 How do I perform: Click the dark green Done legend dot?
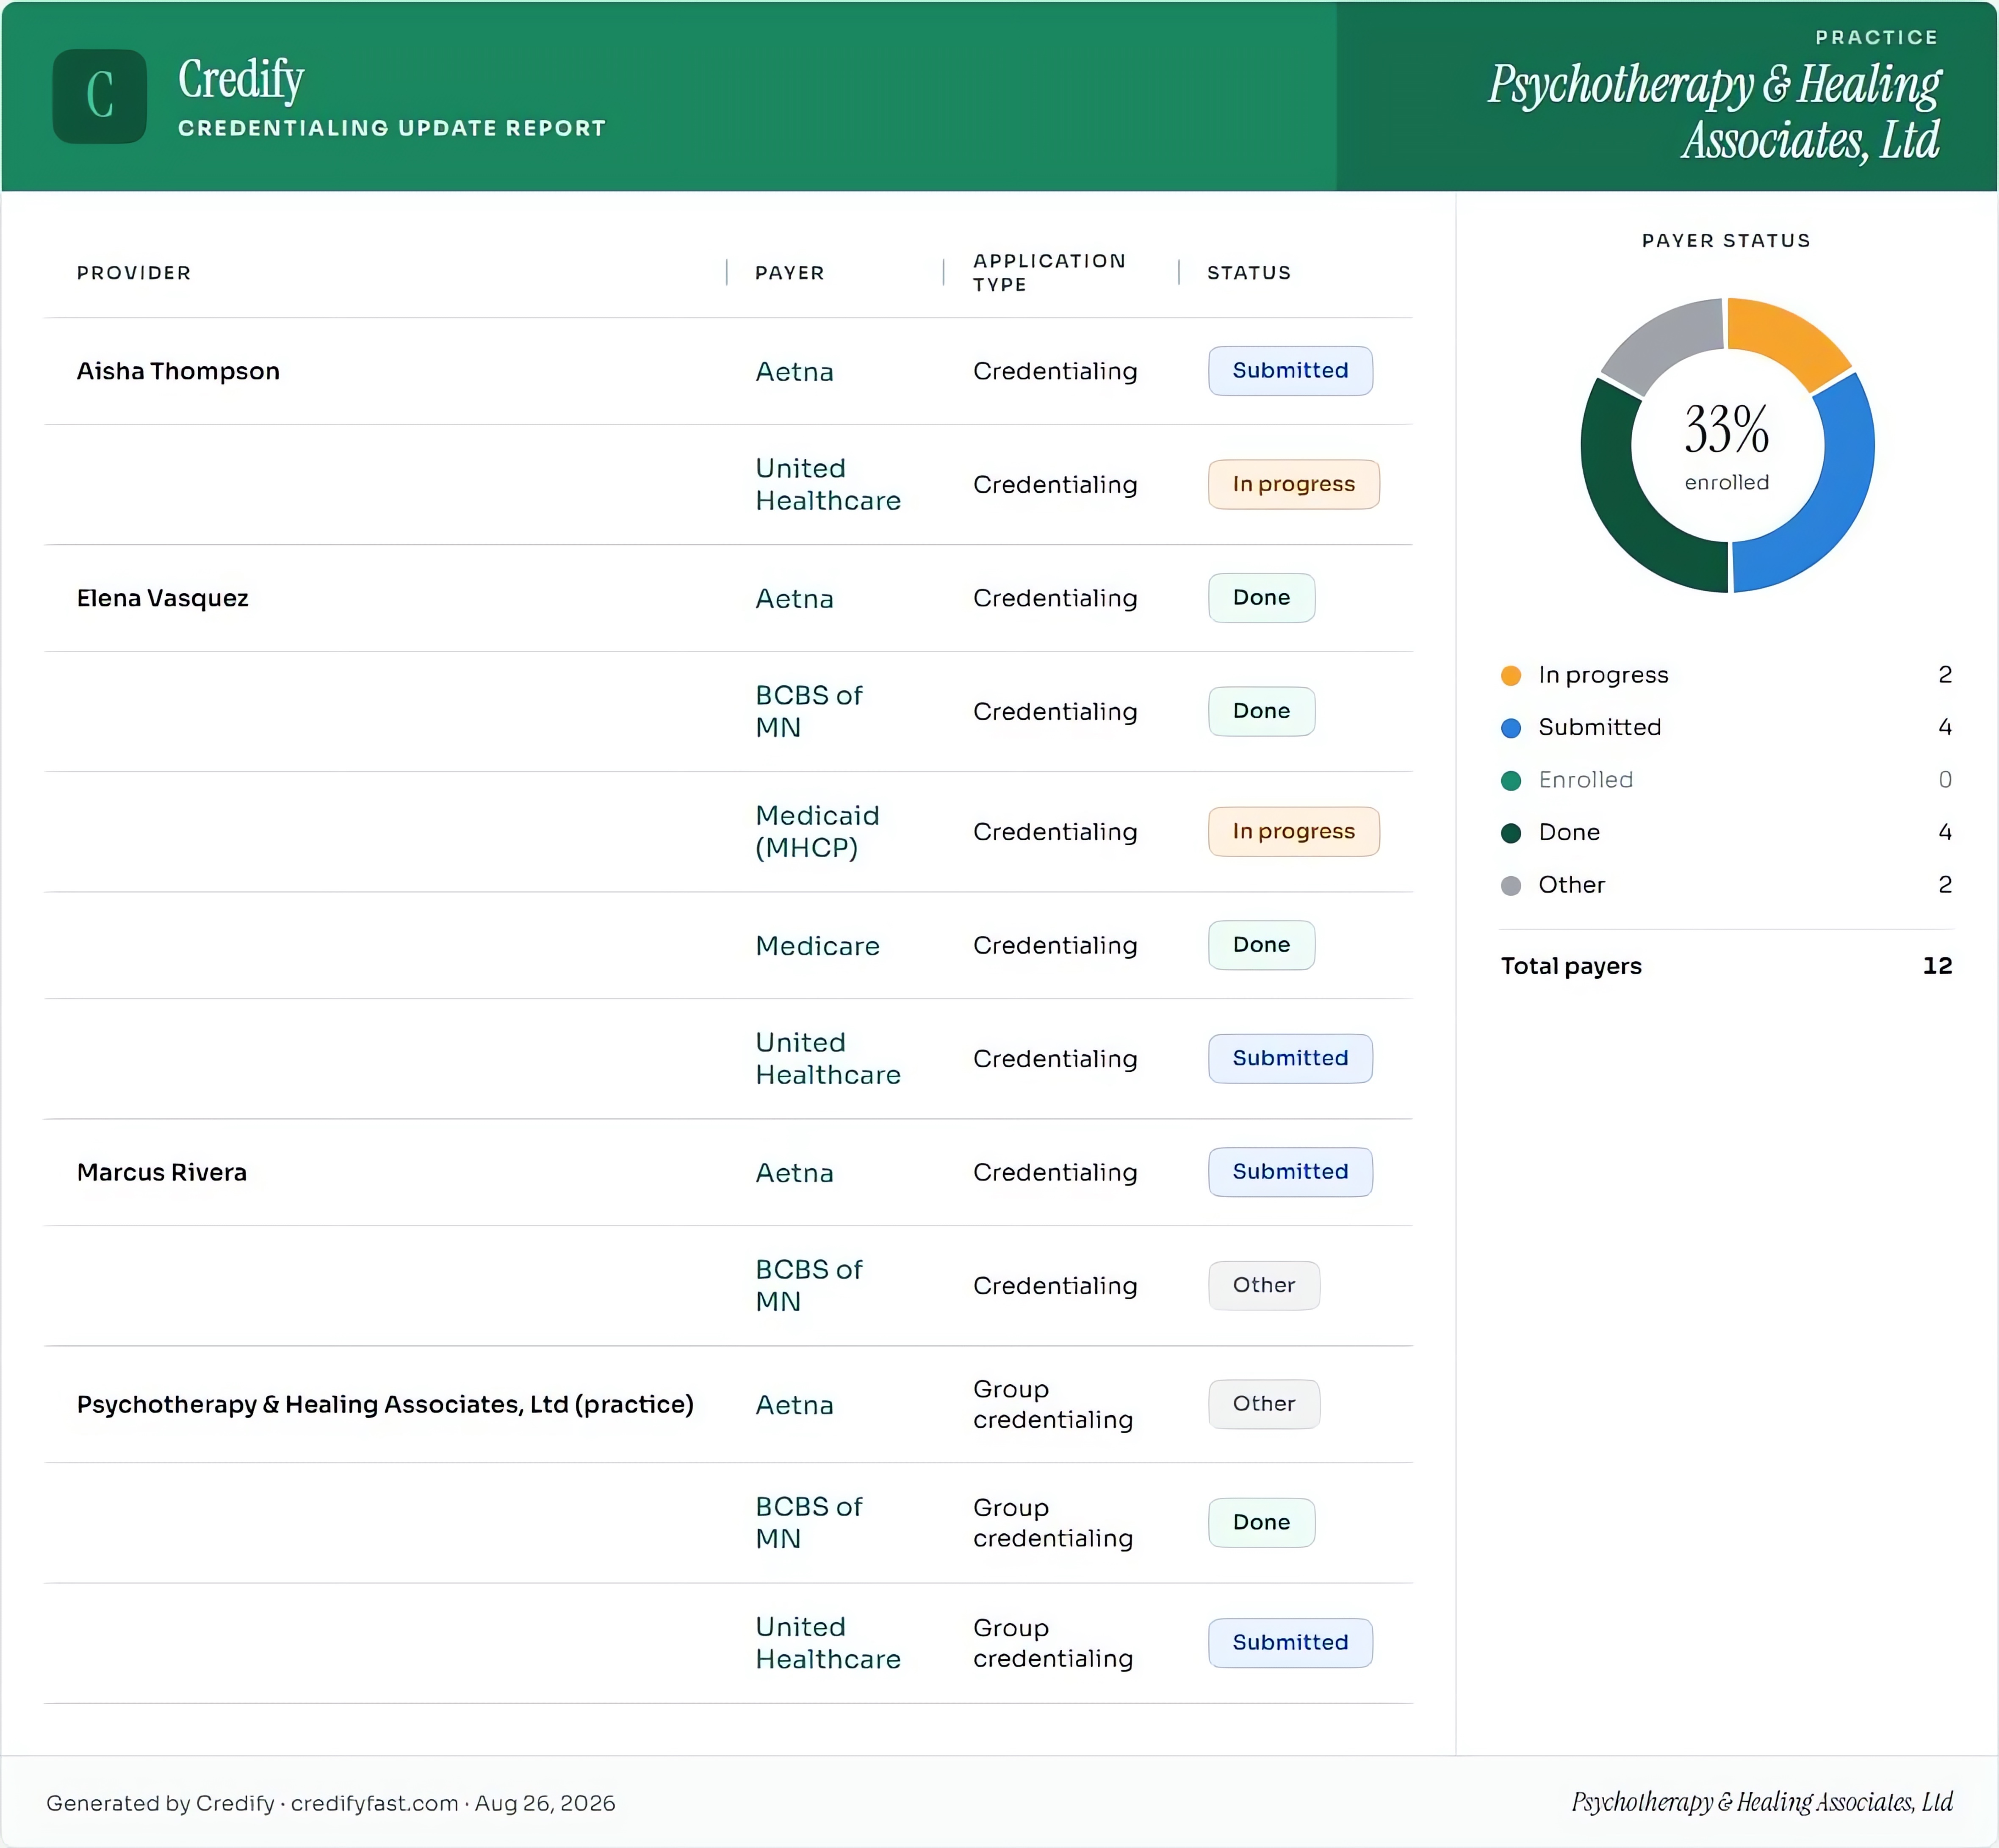[x=1511, y=833]
